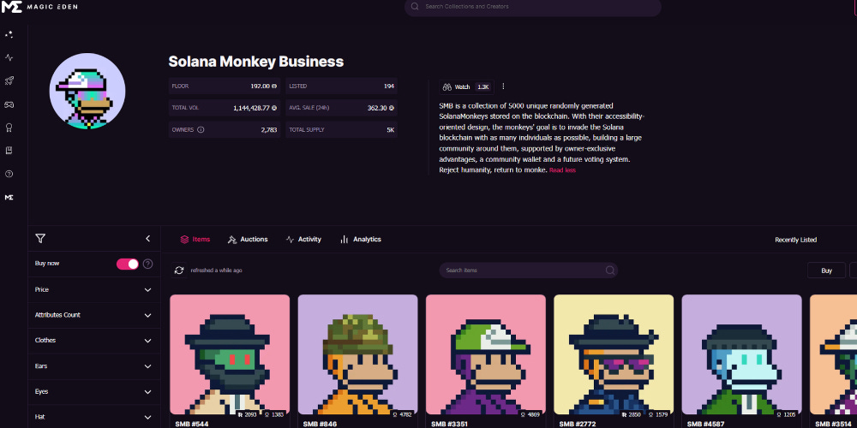Click the 'refreshed a while ago' text
The width and height of the screenshot is (857, 428).
click(217, 270)
